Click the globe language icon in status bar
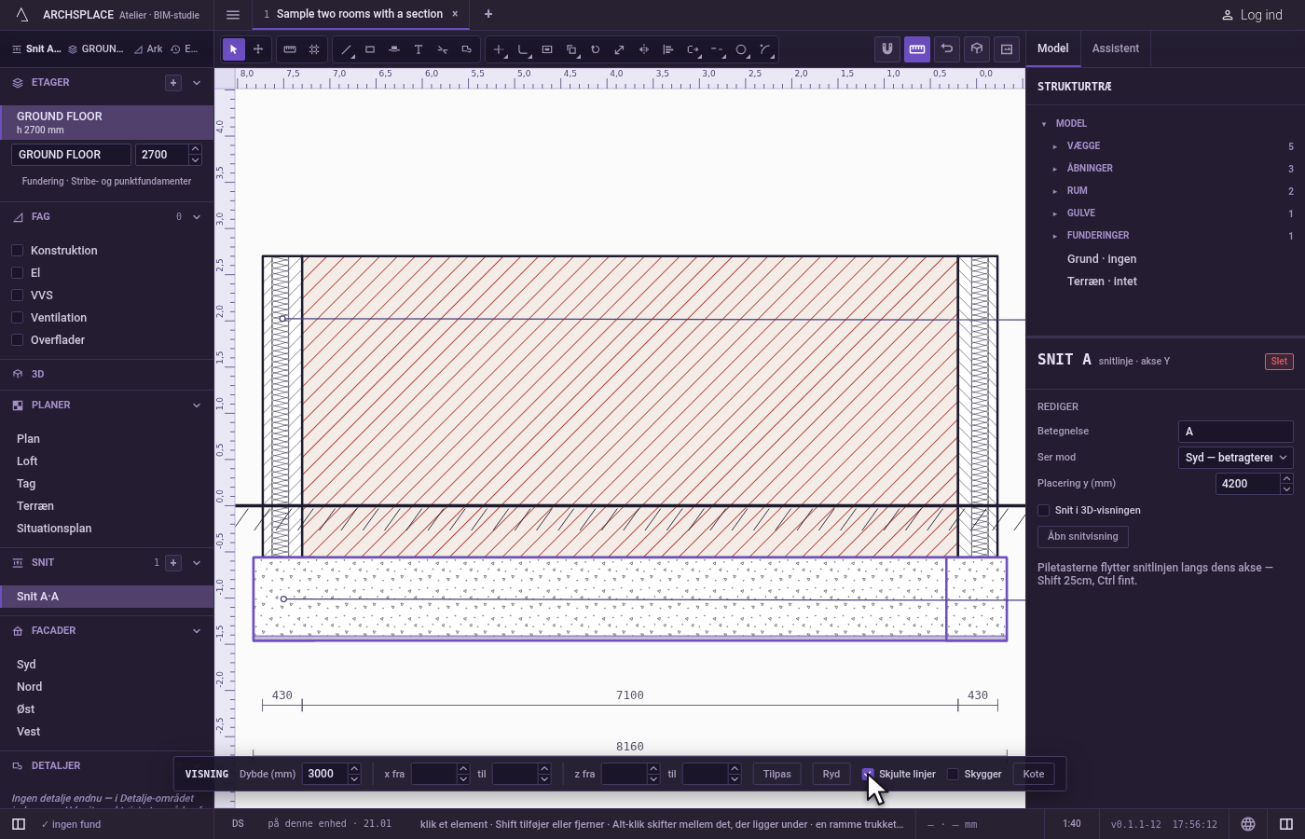Image resolution: width=1305 pixels, height=839 pixels. click(1248, 824)
